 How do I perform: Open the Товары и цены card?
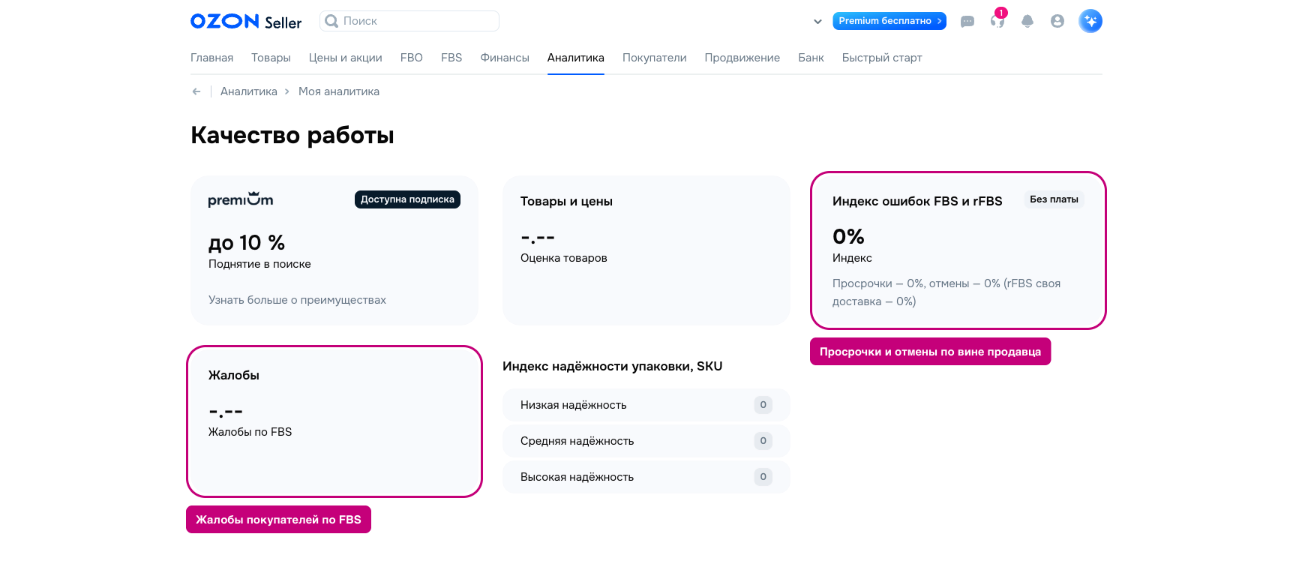pos(646,250)
